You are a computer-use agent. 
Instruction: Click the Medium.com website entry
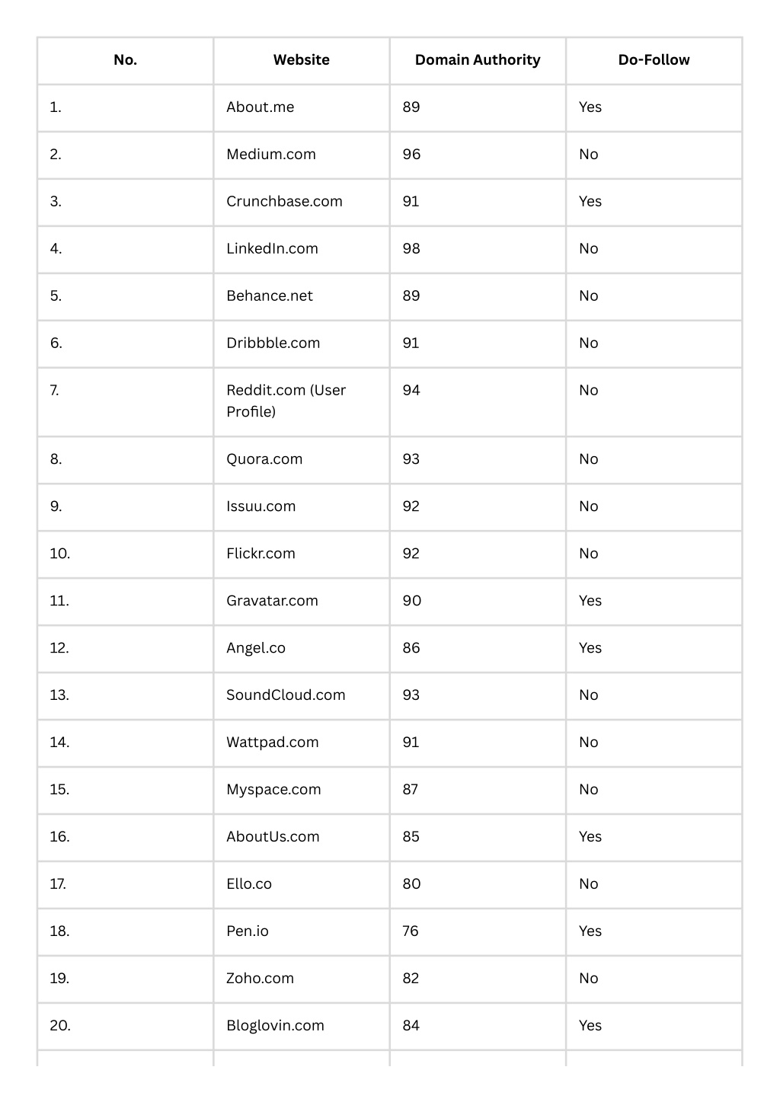tap(271, 155)
